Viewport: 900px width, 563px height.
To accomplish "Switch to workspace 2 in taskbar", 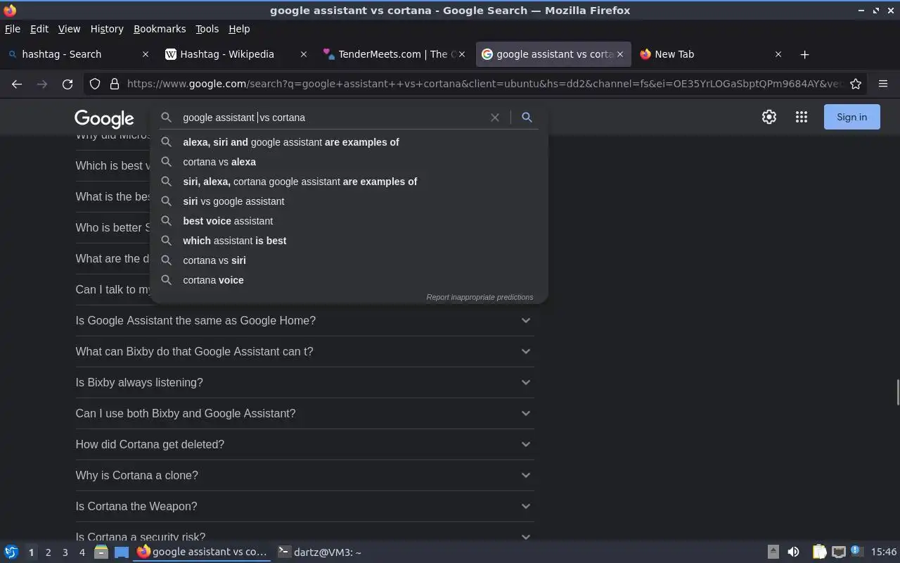I will [48, 552].
